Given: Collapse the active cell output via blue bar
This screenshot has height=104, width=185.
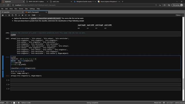Looking at the screenshot, I should tap(3, 74).
